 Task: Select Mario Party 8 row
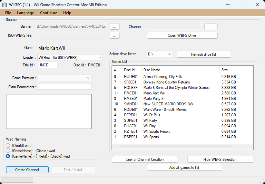coord(182,99)
